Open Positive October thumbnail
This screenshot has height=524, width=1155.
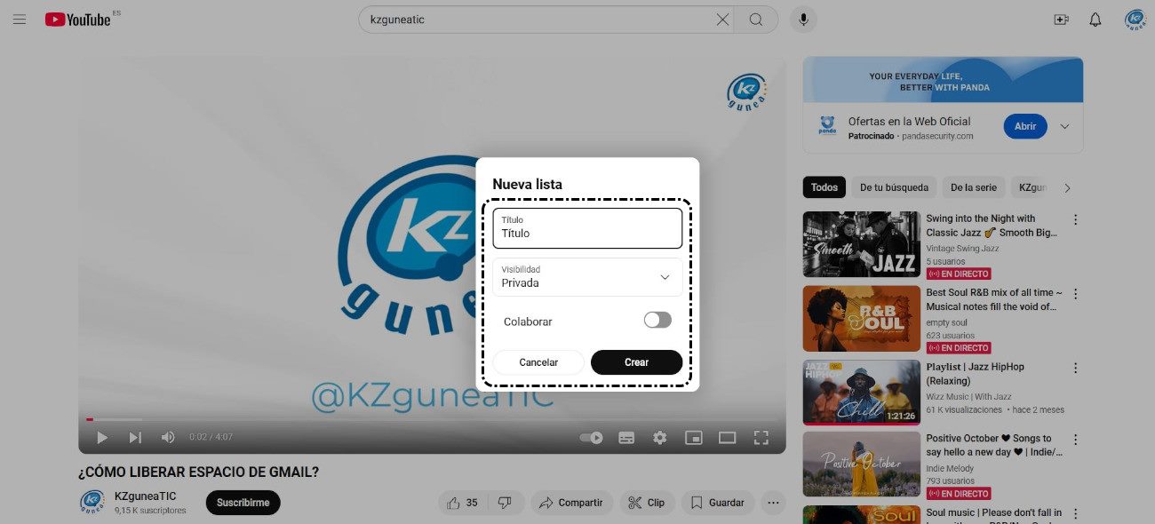[x=862, y=464]
